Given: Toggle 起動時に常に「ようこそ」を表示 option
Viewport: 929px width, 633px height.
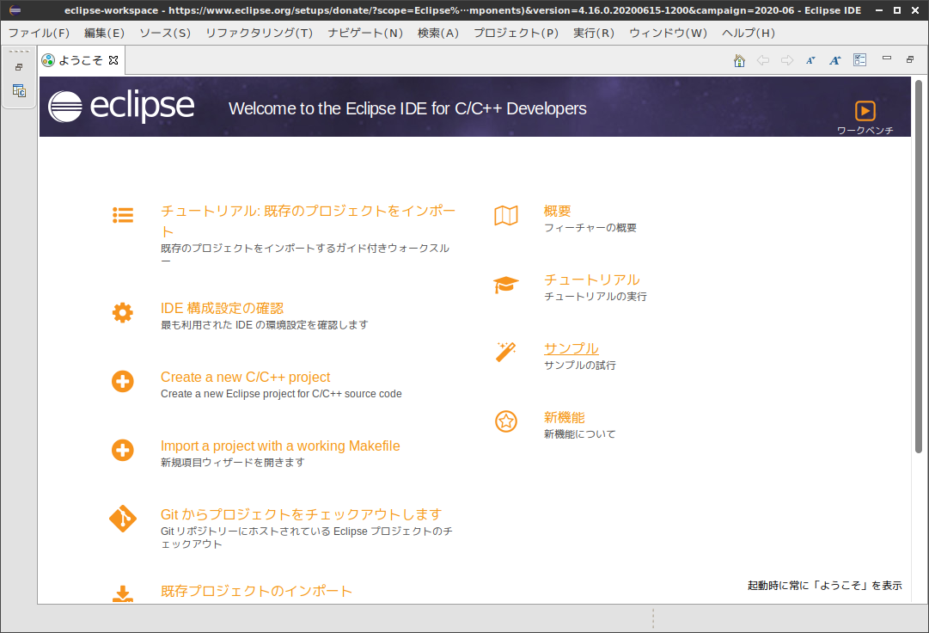Looking at the screenshot, I should coord(825,586).
